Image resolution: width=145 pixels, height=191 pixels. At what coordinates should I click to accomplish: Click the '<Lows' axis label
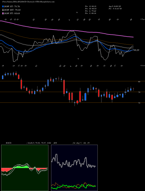(142, 65)
